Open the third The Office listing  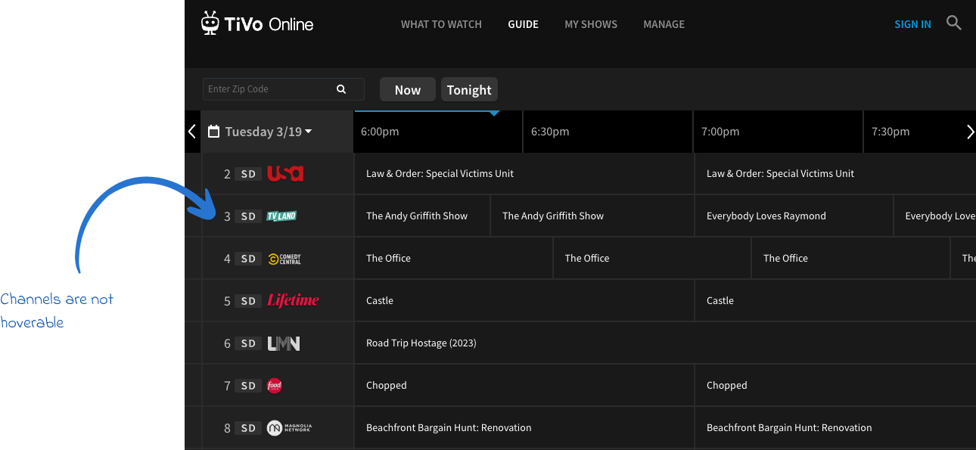(850, 259)
